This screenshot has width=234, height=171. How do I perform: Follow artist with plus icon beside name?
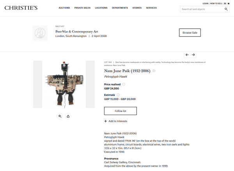(x=154, y=71)
